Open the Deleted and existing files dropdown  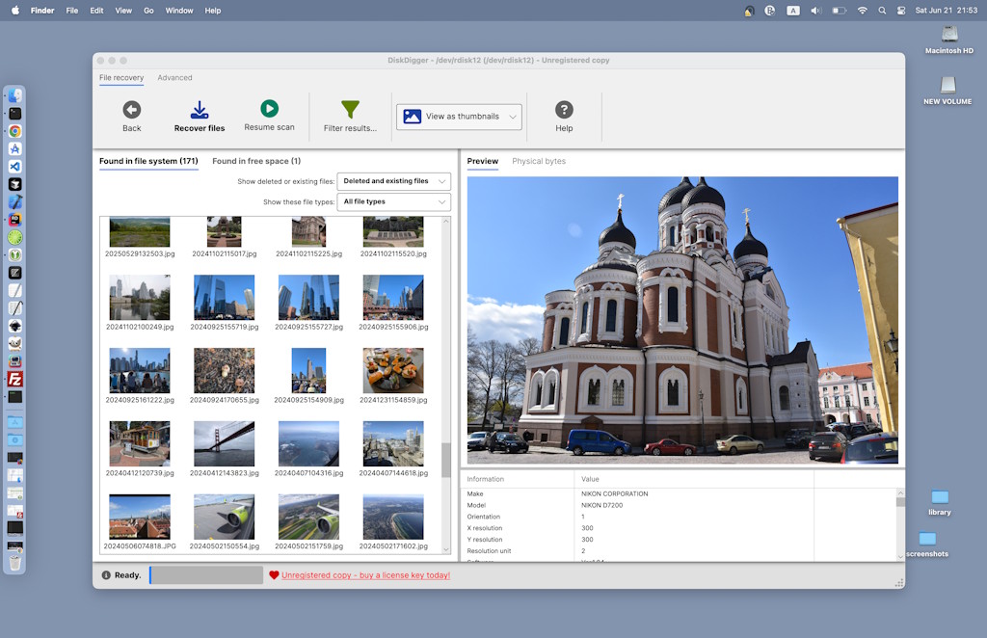click(394, 181)
